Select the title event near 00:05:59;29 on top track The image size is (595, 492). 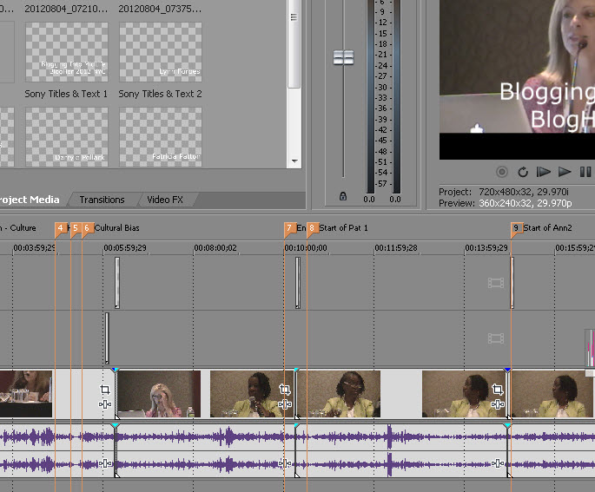pos(117,283)
